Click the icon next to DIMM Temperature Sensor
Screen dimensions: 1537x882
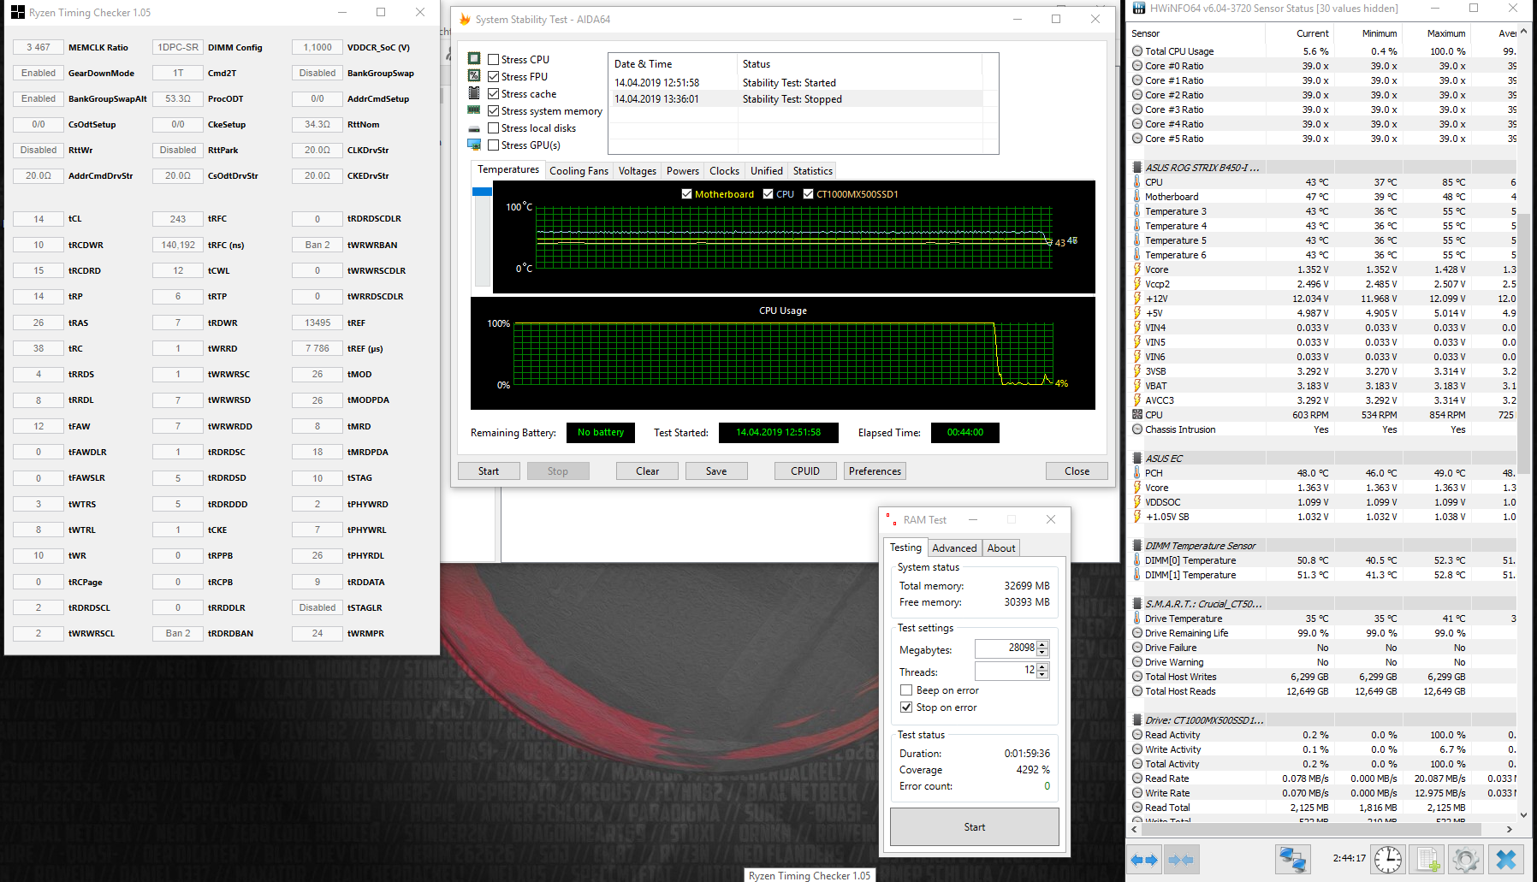1137,546
